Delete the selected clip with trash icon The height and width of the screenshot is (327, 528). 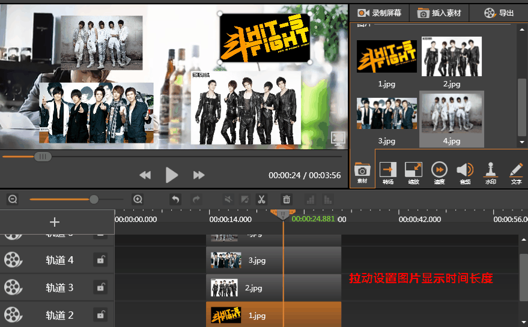(x=287, y=199)
